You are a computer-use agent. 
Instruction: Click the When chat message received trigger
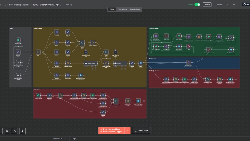(x=18, y=75)
